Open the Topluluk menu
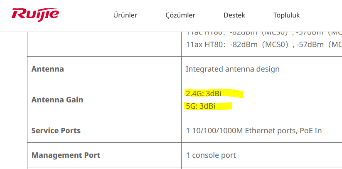The image size is (342, 169). (287, 15)
